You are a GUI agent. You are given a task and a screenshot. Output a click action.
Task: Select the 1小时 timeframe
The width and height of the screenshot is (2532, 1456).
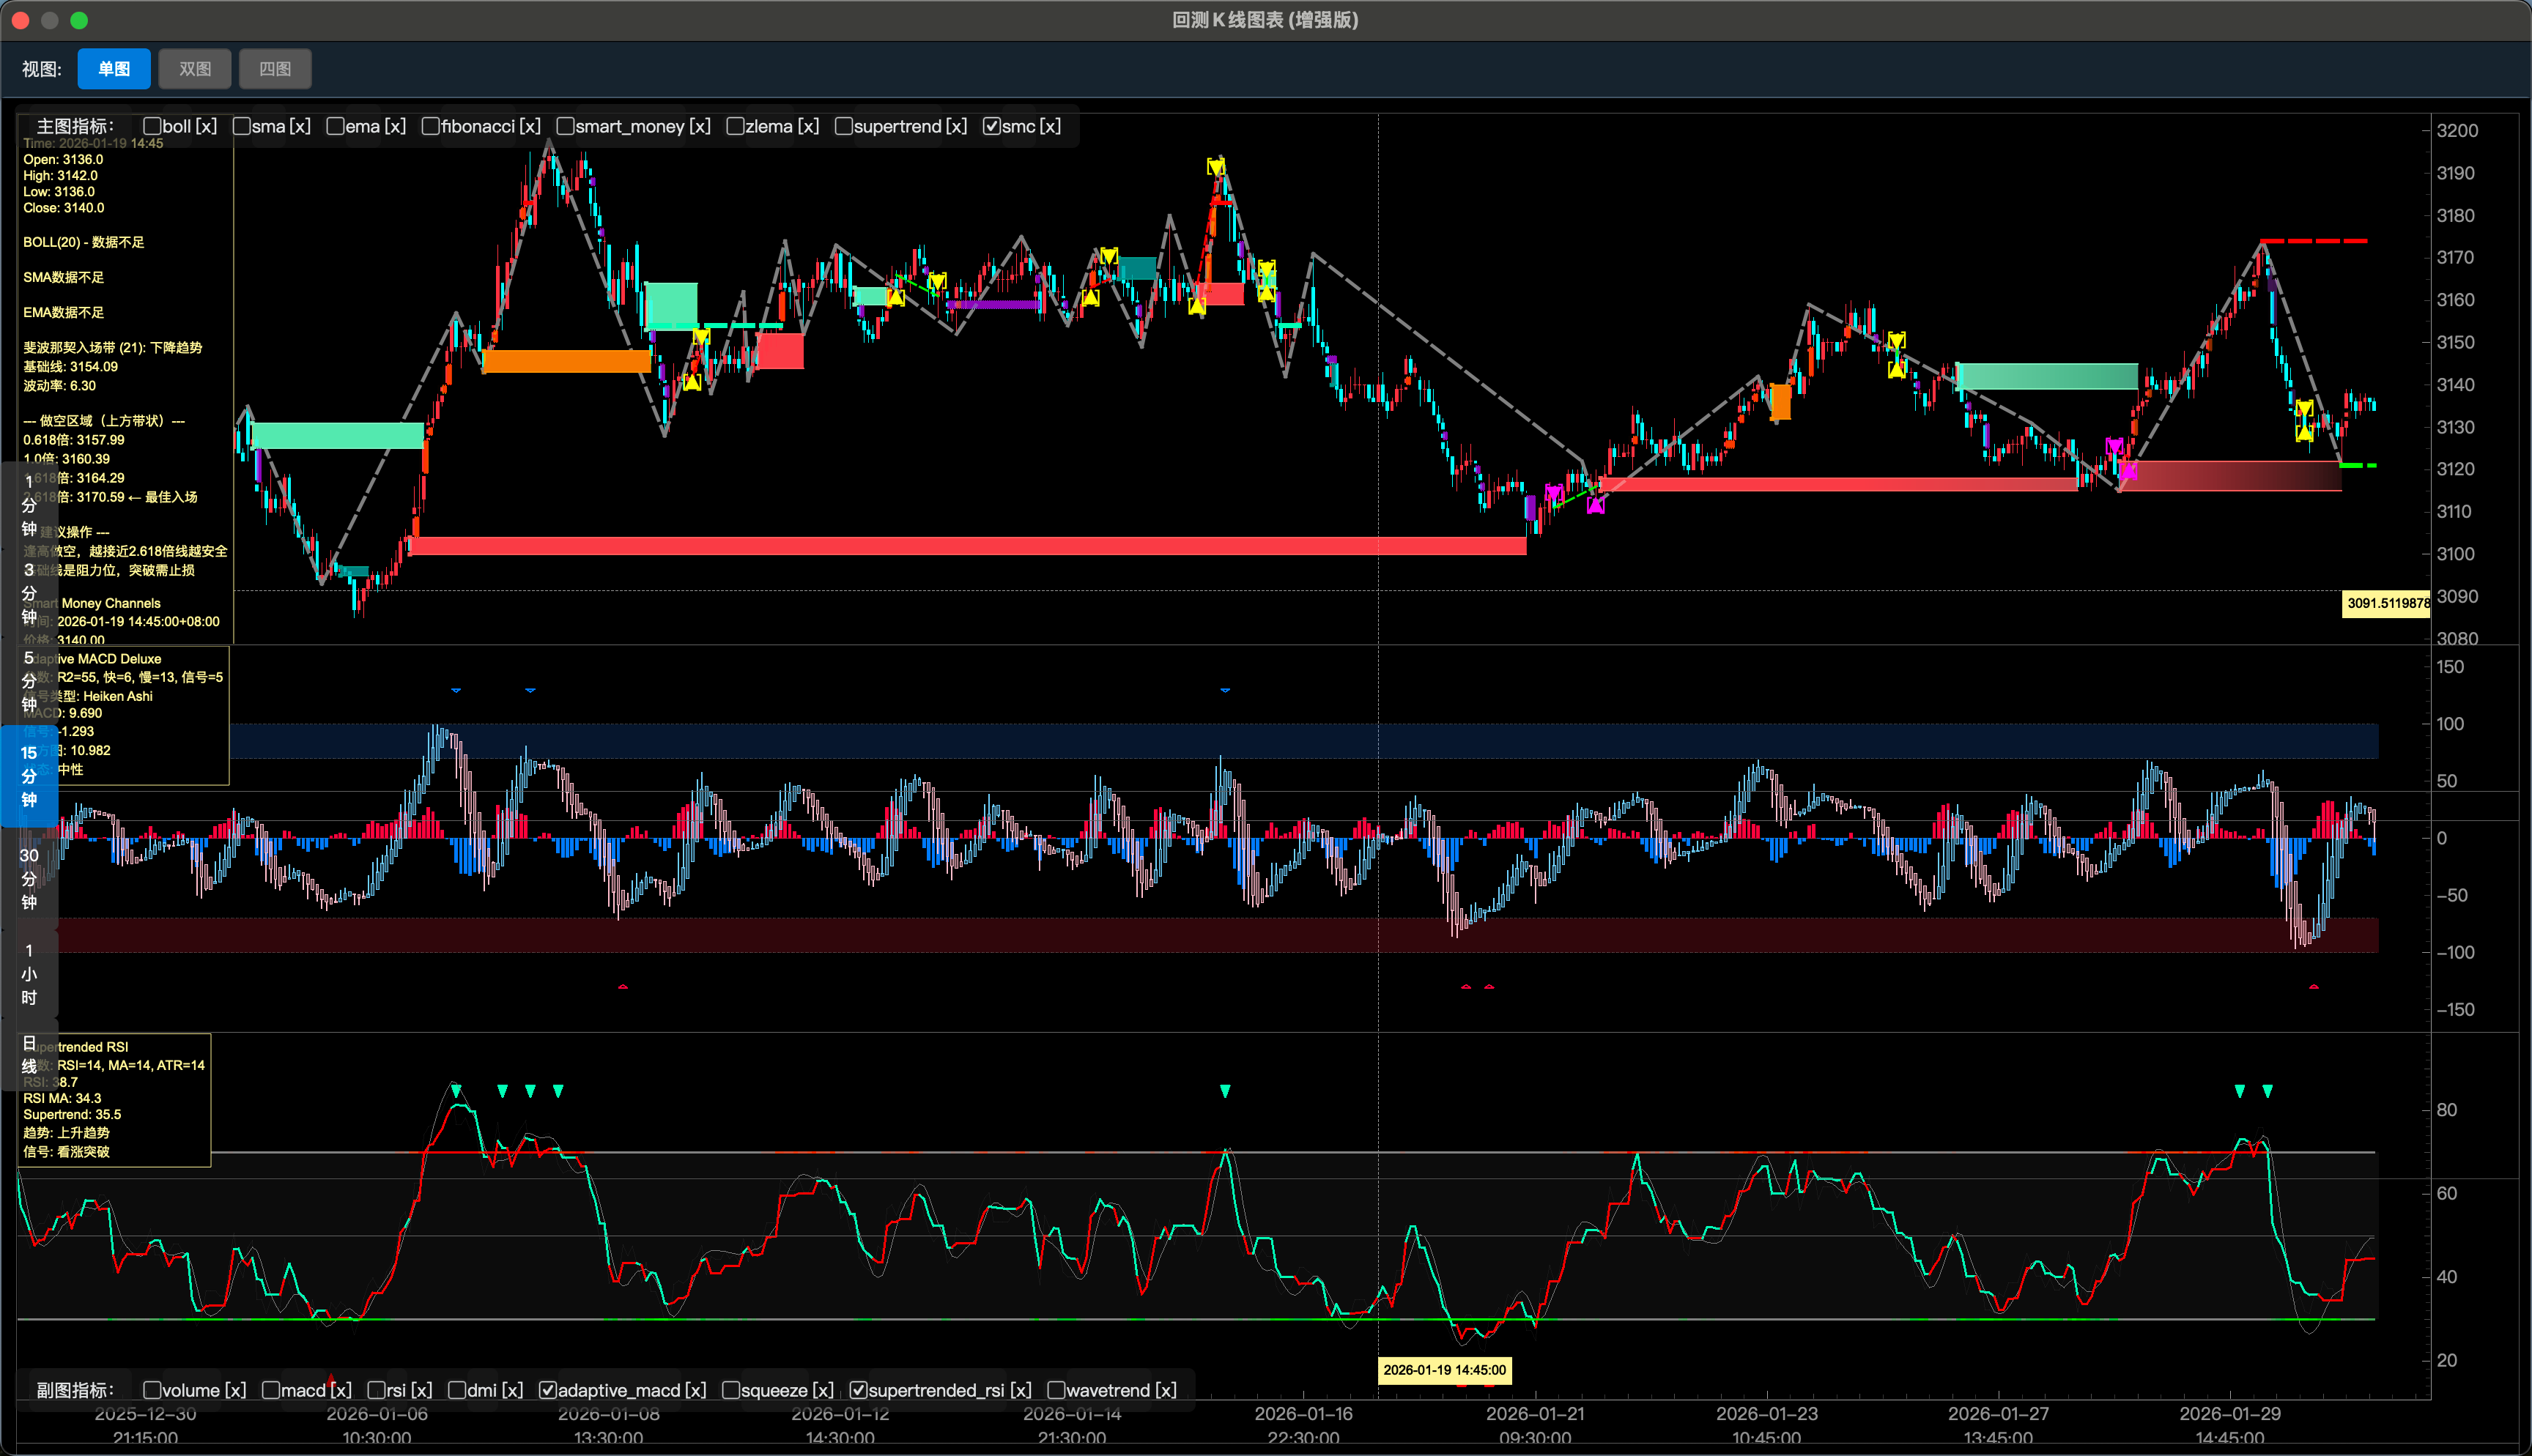pyautogui.click(x=29, y=974)
